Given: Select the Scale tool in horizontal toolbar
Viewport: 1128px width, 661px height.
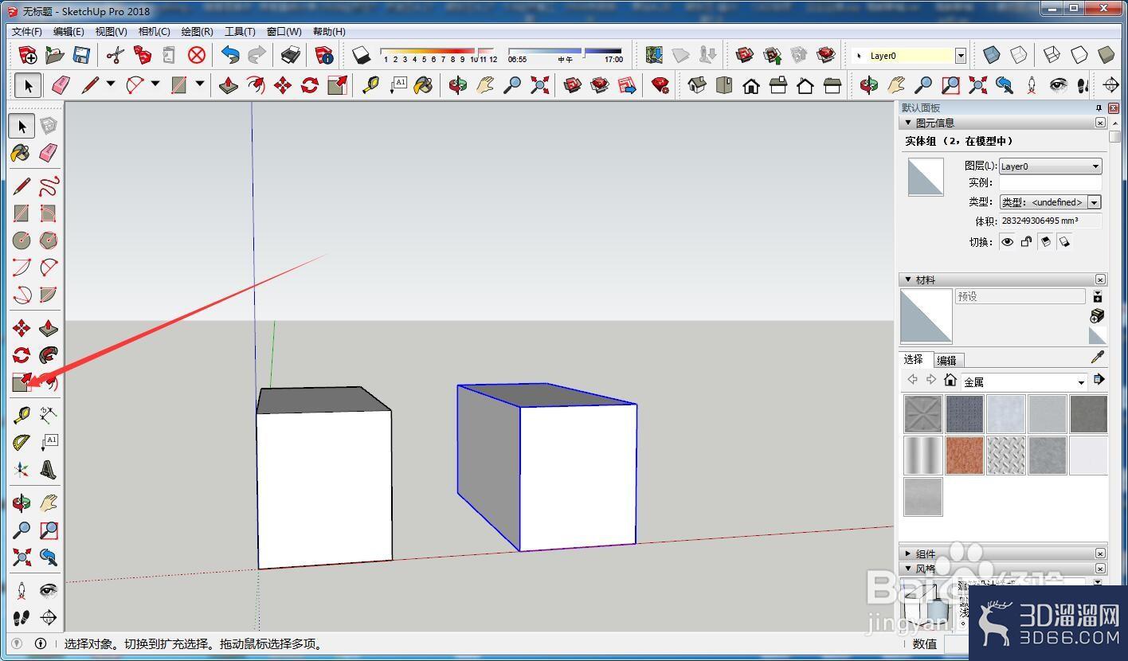Looking at the screenshot, I should (337, 85).
